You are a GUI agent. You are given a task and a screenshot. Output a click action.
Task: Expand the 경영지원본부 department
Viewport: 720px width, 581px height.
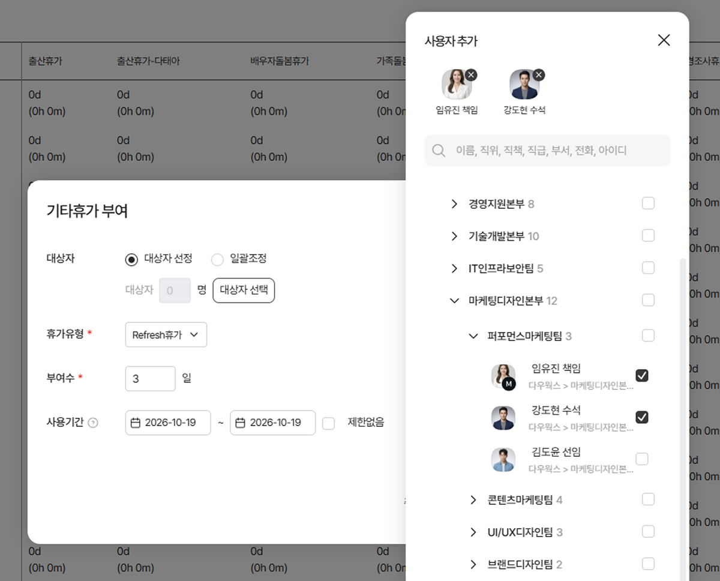point(454,204)
